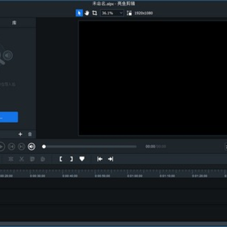The image size is (227, 227).
Task: Click the blue import button
Action: [x=9, y=117]
